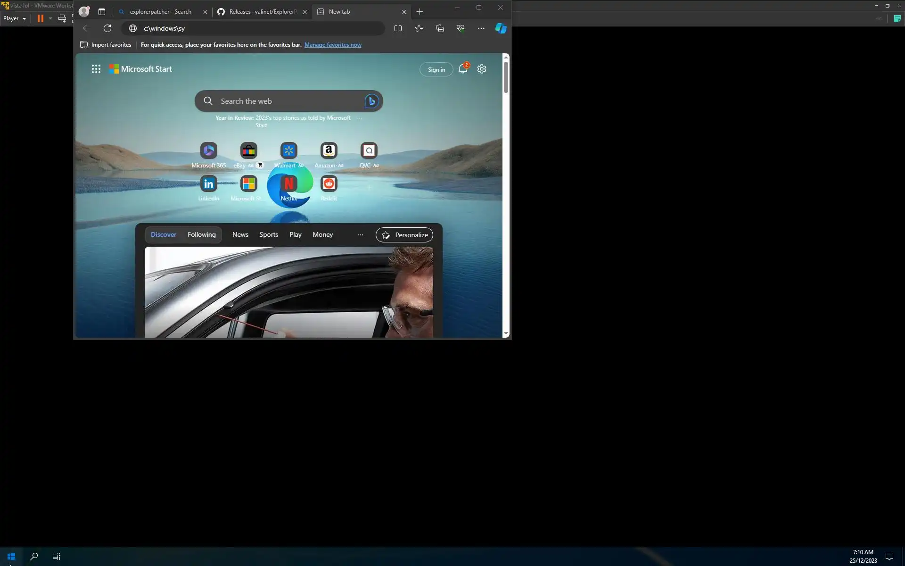Open the Collections panel icon
The image size is (905, 566).
point(440,28)
